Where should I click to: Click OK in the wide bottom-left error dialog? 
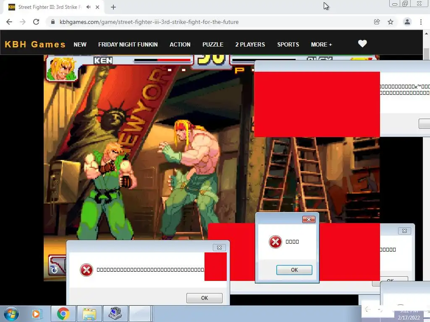[x=205, y=298]
